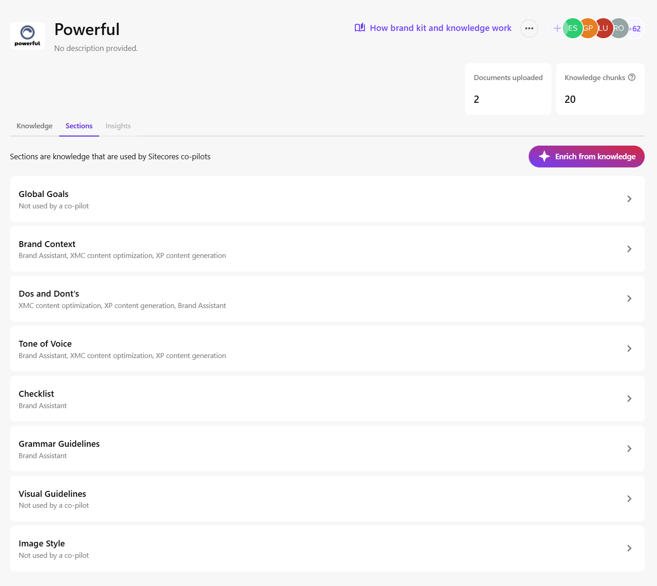This screenshot has width=657, height=586.
Task: Open the Global Goals section title
Action: click(x=44, y=194)
